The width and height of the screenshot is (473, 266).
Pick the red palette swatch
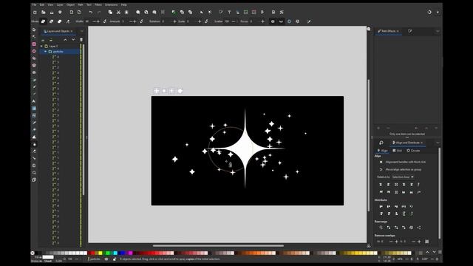pyautogui.click(x=93, y=253)
